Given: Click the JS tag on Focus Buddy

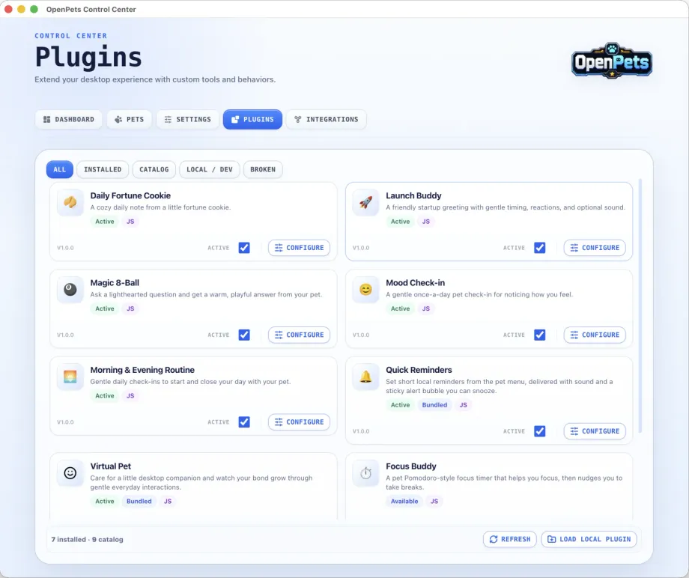Looking at the screenshot, I should tap(434, 501).
